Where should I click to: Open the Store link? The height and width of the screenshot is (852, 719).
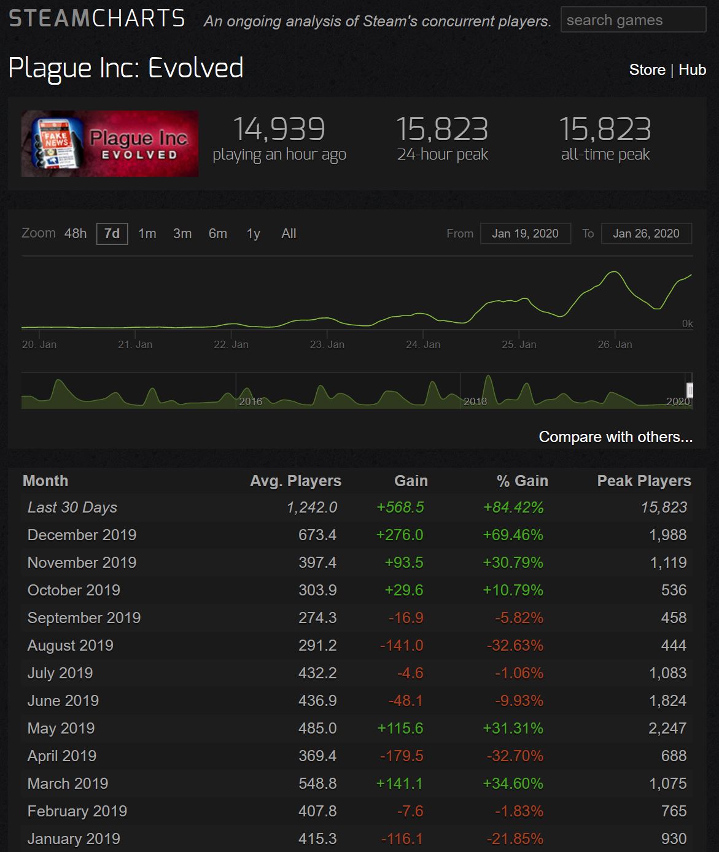pyautogui.click(x=647, y=70)
